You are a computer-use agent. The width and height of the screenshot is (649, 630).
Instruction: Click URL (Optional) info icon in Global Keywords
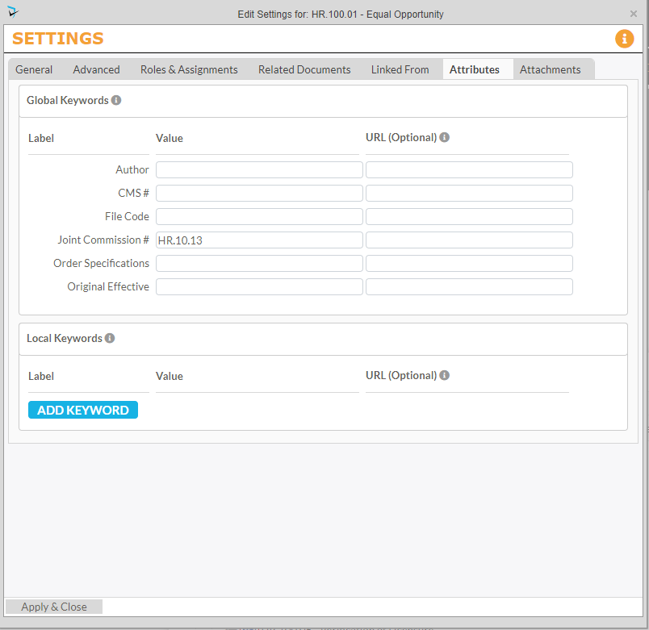[x=445, y=137]
